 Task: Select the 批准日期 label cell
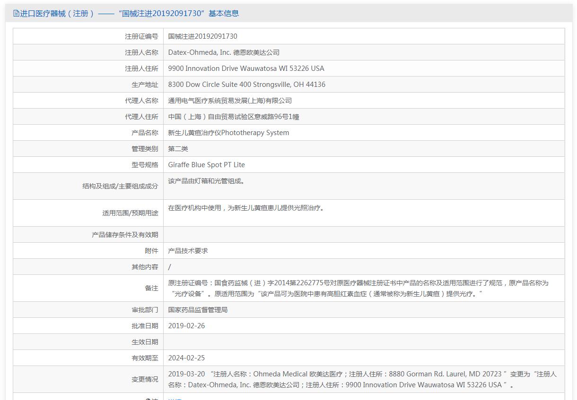tap(88, 326)
